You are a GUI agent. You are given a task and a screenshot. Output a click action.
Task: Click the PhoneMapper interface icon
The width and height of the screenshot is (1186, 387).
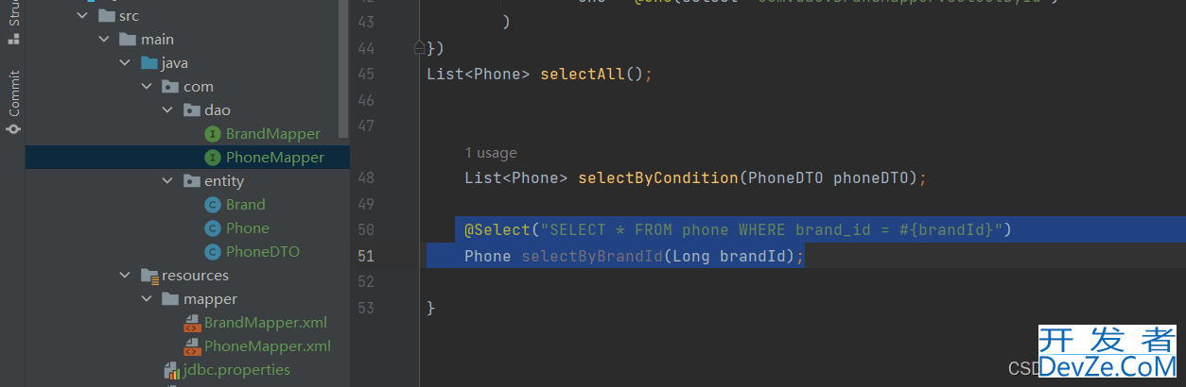pos(213,158)
